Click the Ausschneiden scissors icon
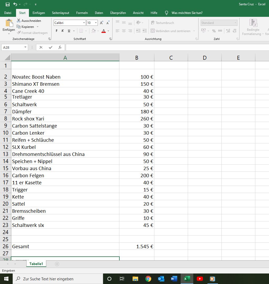The width and height of the screenshot is (269, 284). pos(19,21)
